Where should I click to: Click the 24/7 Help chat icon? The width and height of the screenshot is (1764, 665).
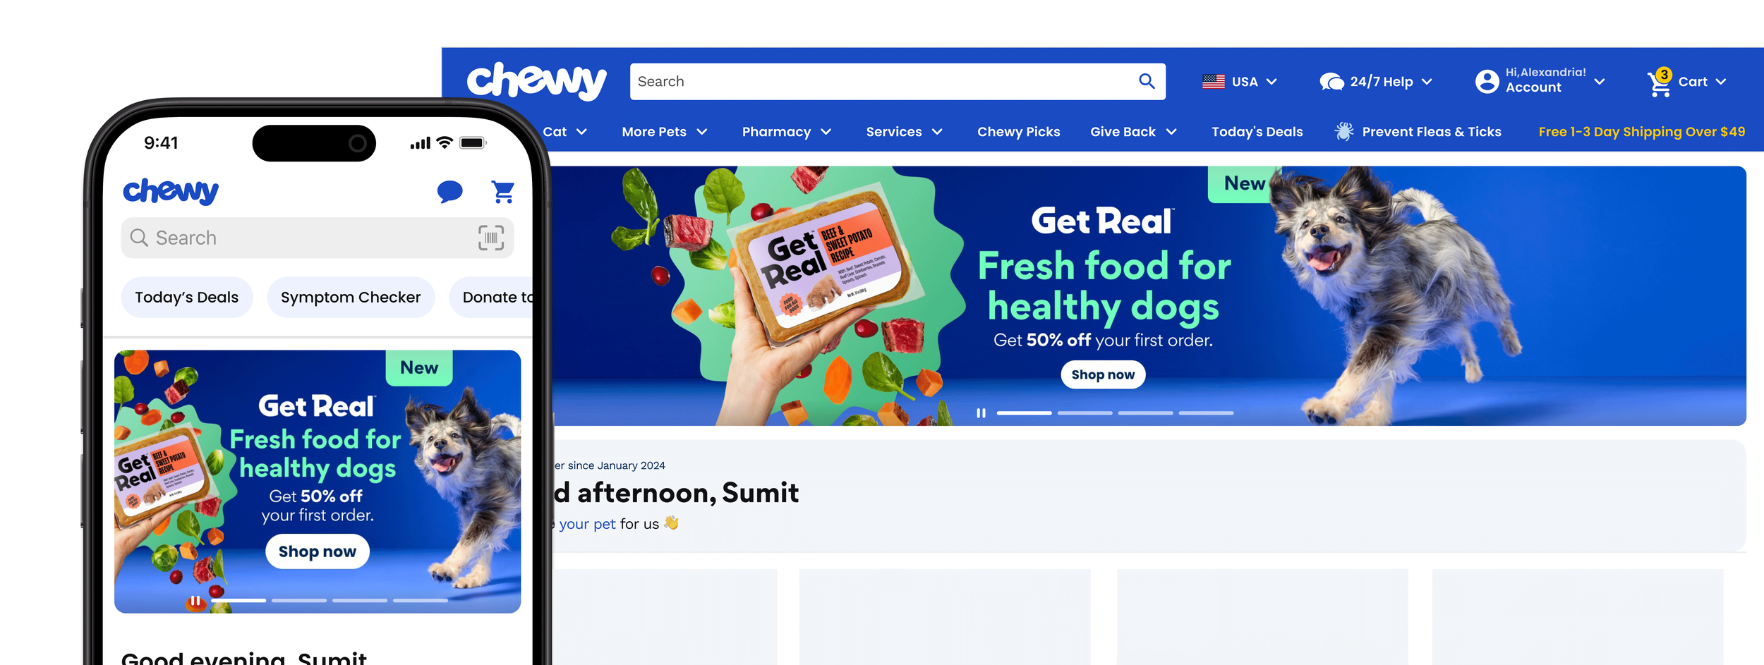pos(1331,82)
